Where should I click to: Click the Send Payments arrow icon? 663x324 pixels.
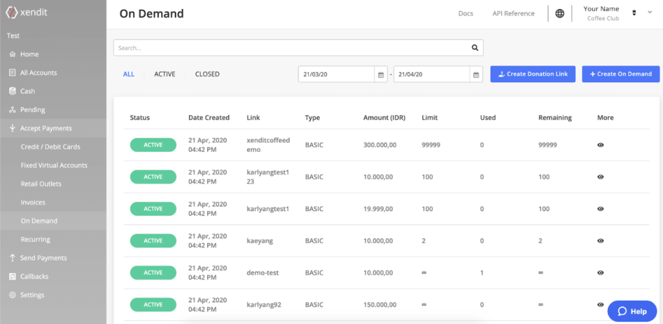(13, 258)
